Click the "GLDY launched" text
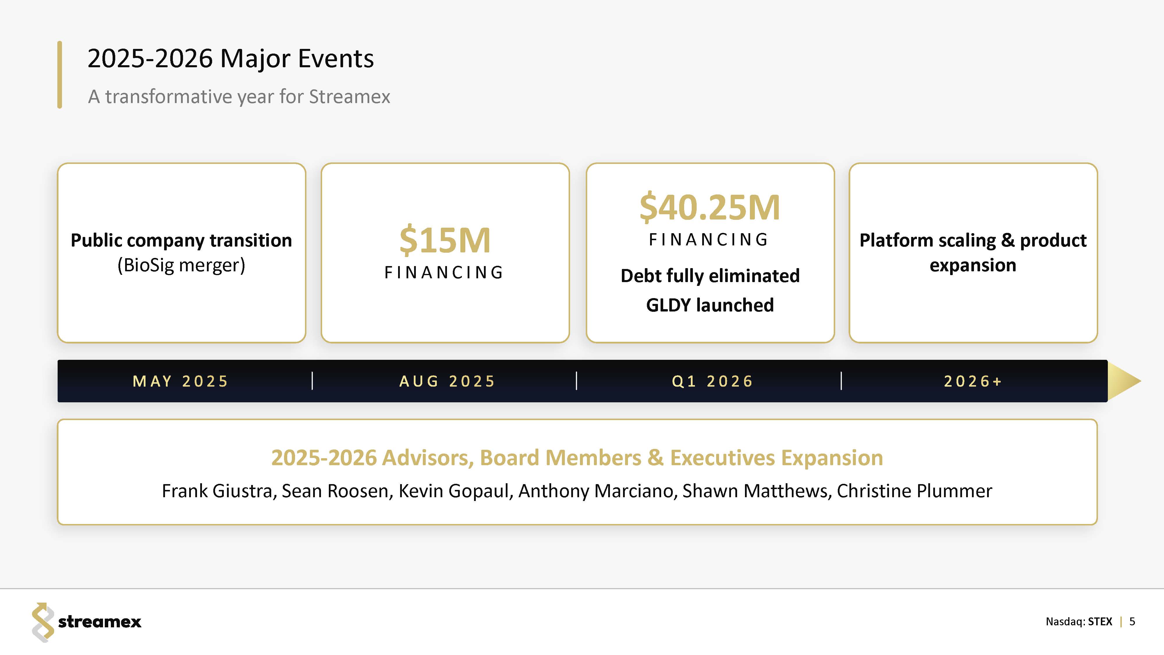 click(x=710, y=305)
